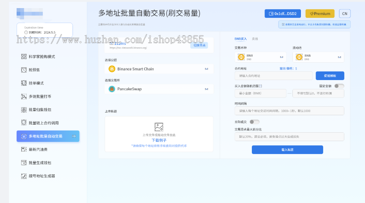Go to 挂单模式 menu entry text
Screen dimensions: 365x203
36,83
